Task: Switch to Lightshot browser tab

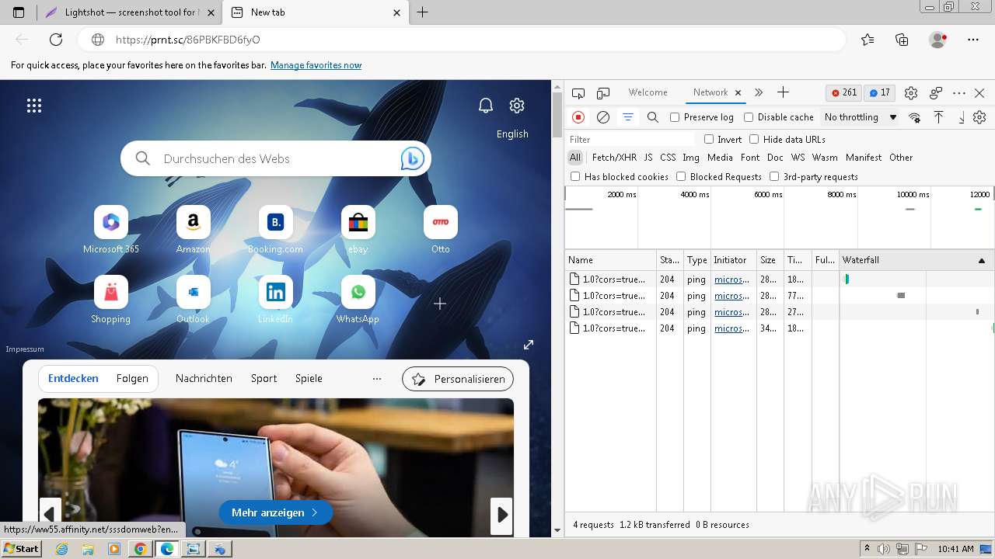Action: point(131,12)
